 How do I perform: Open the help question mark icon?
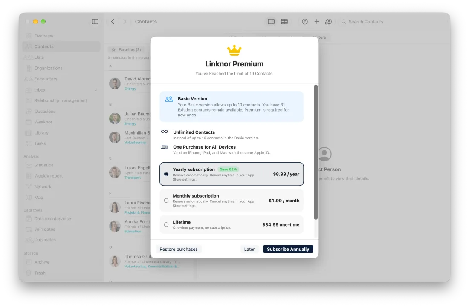coord(305,21)
